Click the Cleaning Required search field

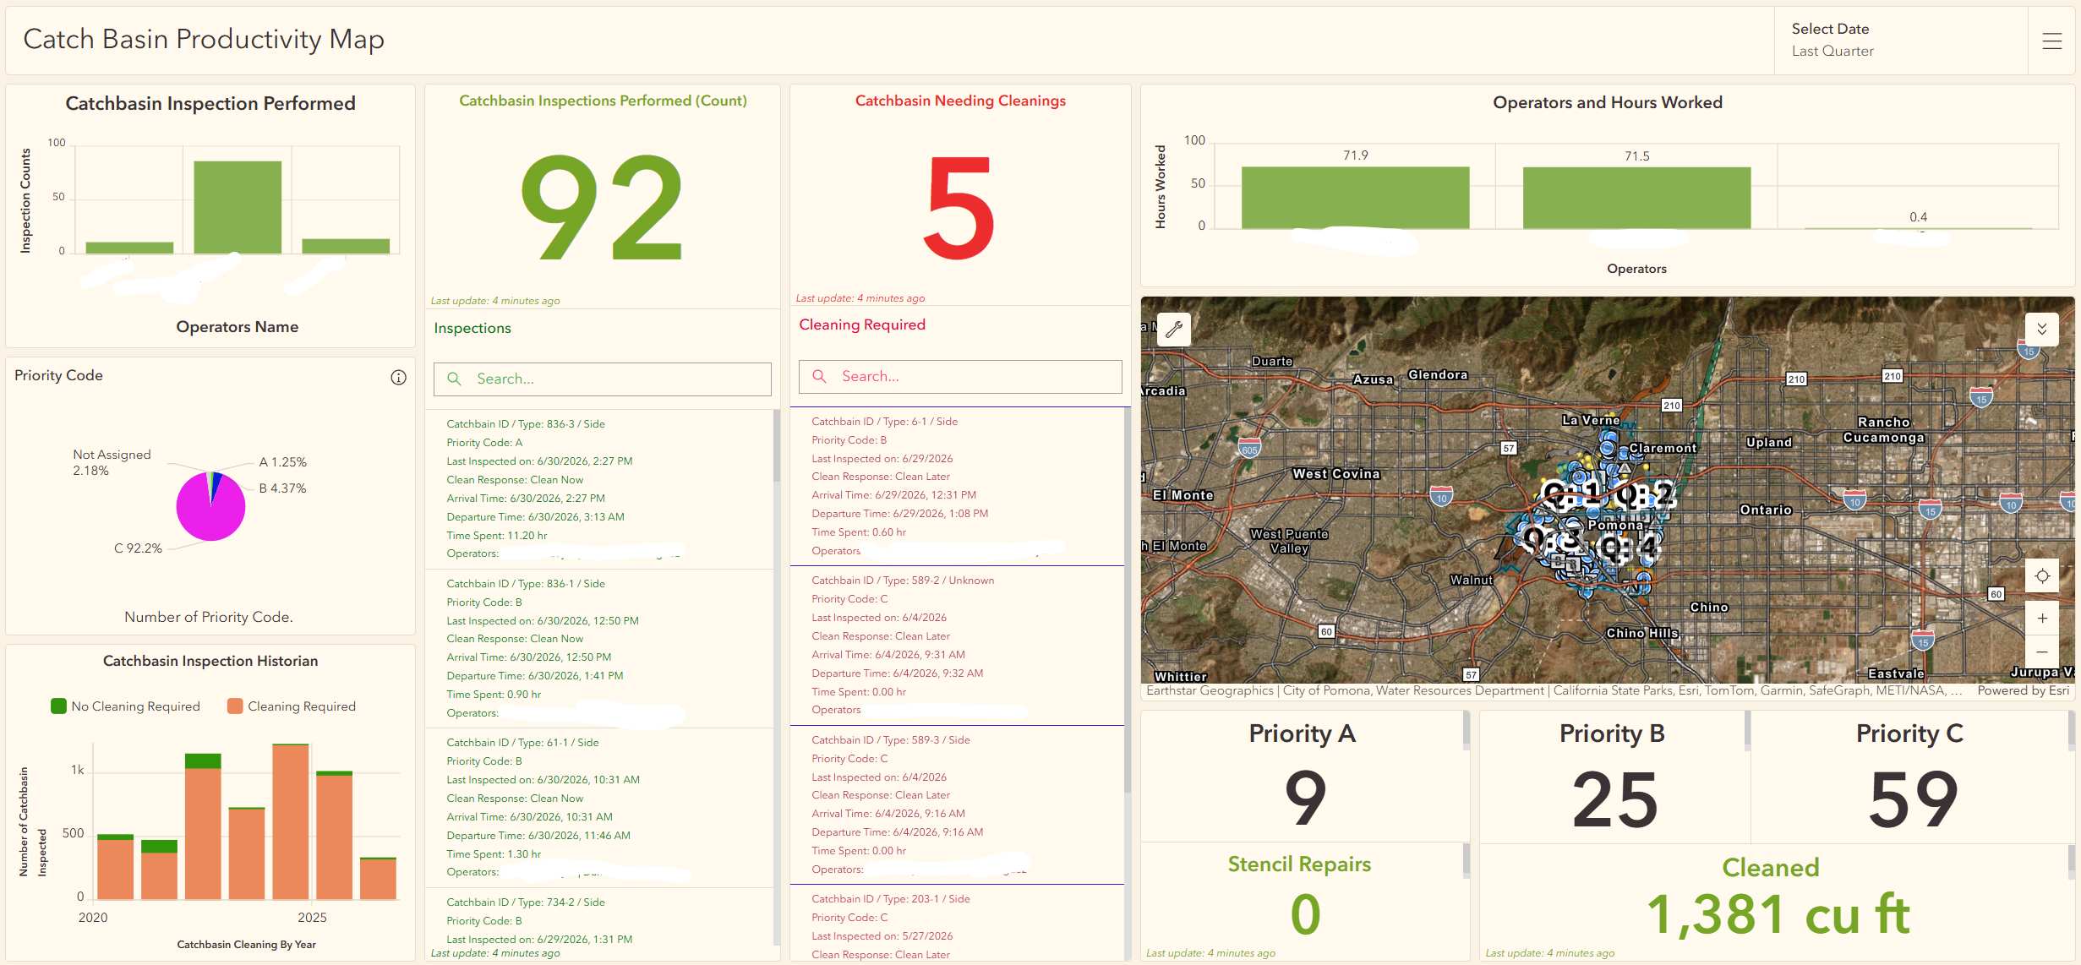(960, 377)
